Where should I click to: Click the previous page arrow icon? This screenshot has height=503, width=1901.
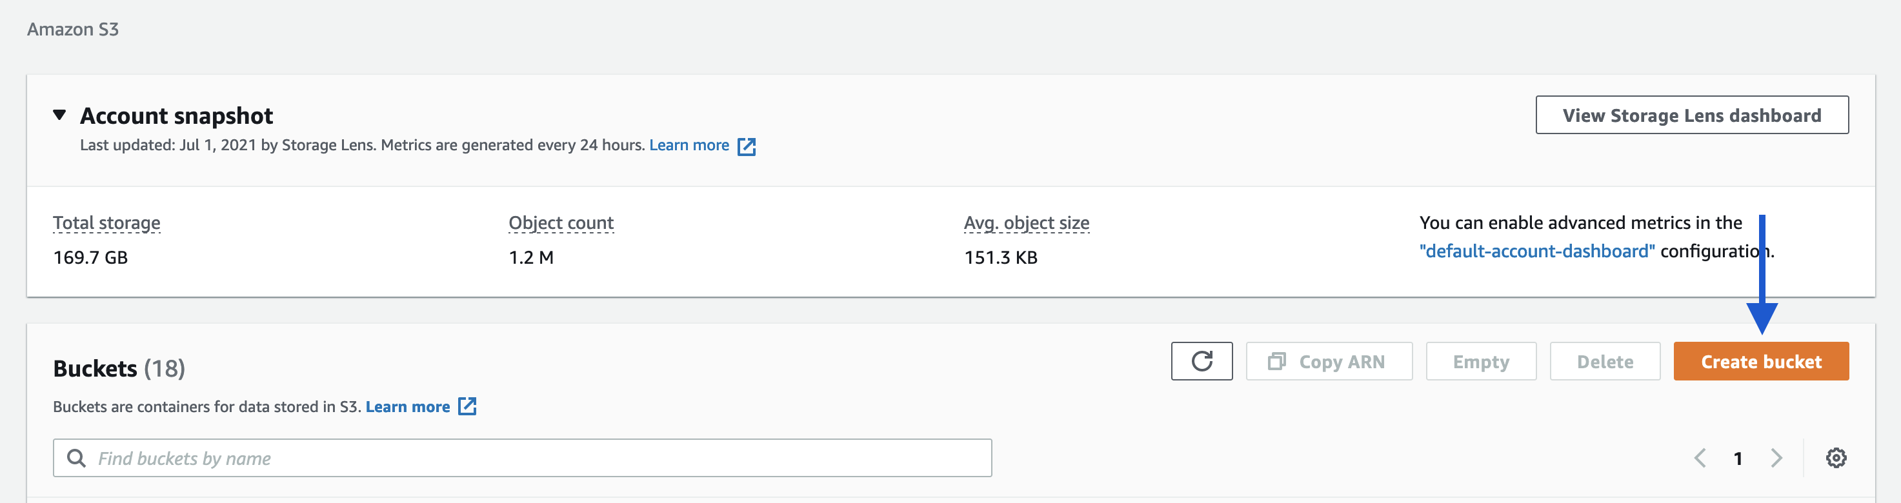click(1702, 457)
